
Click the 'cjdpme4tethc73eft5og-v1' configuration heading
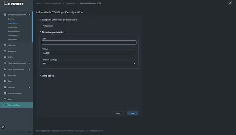pos(59,12)
